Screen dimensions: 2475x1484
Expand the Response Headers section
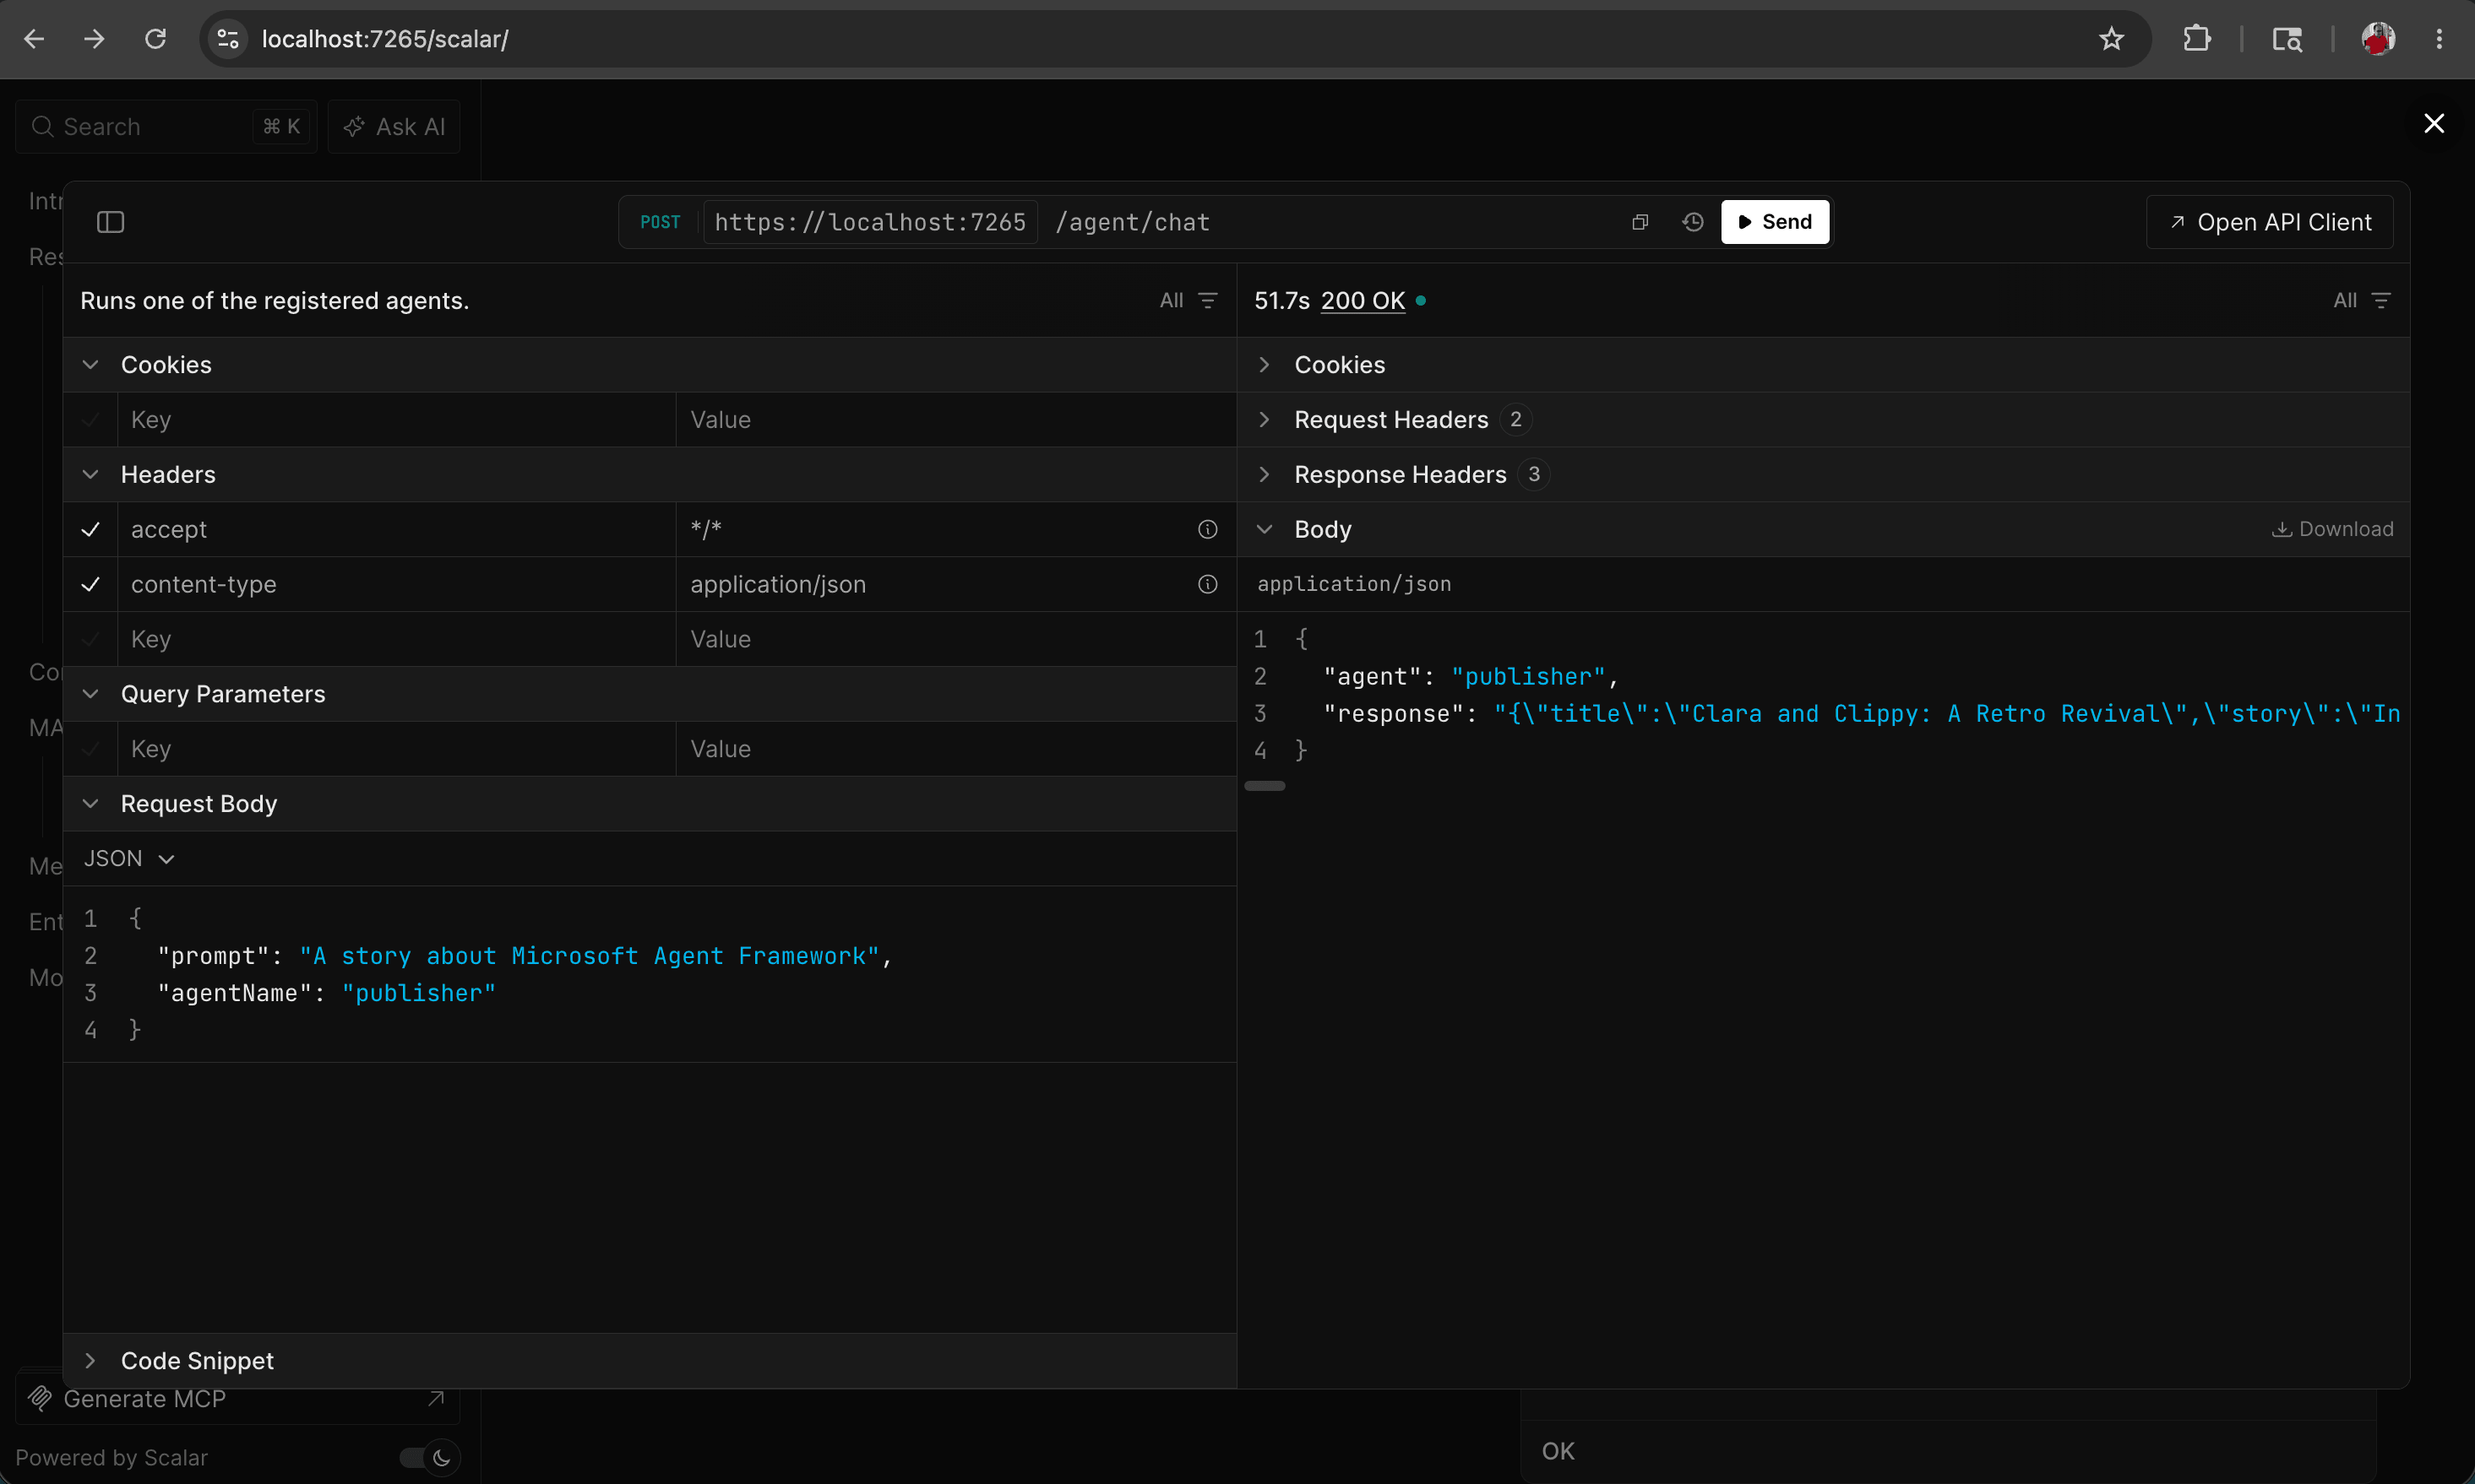(x=1265, y=475)
